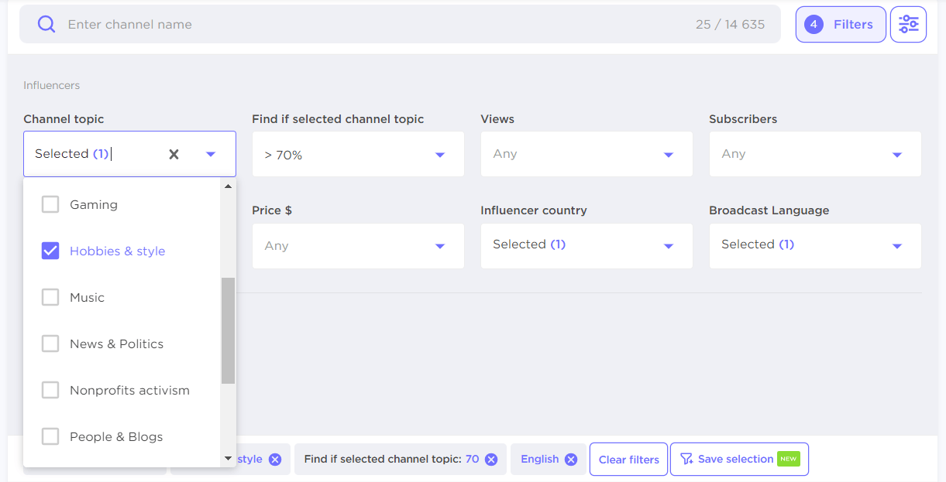Remove the English language filter chip

(572, 459)
